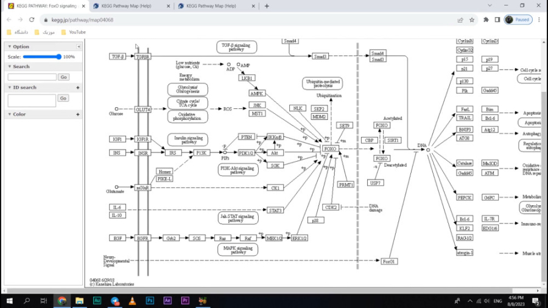Image resolution: width=548 pixels, height=308 pixels.
Task: Click the Go button next to Search field
Action: click(63, 77)
